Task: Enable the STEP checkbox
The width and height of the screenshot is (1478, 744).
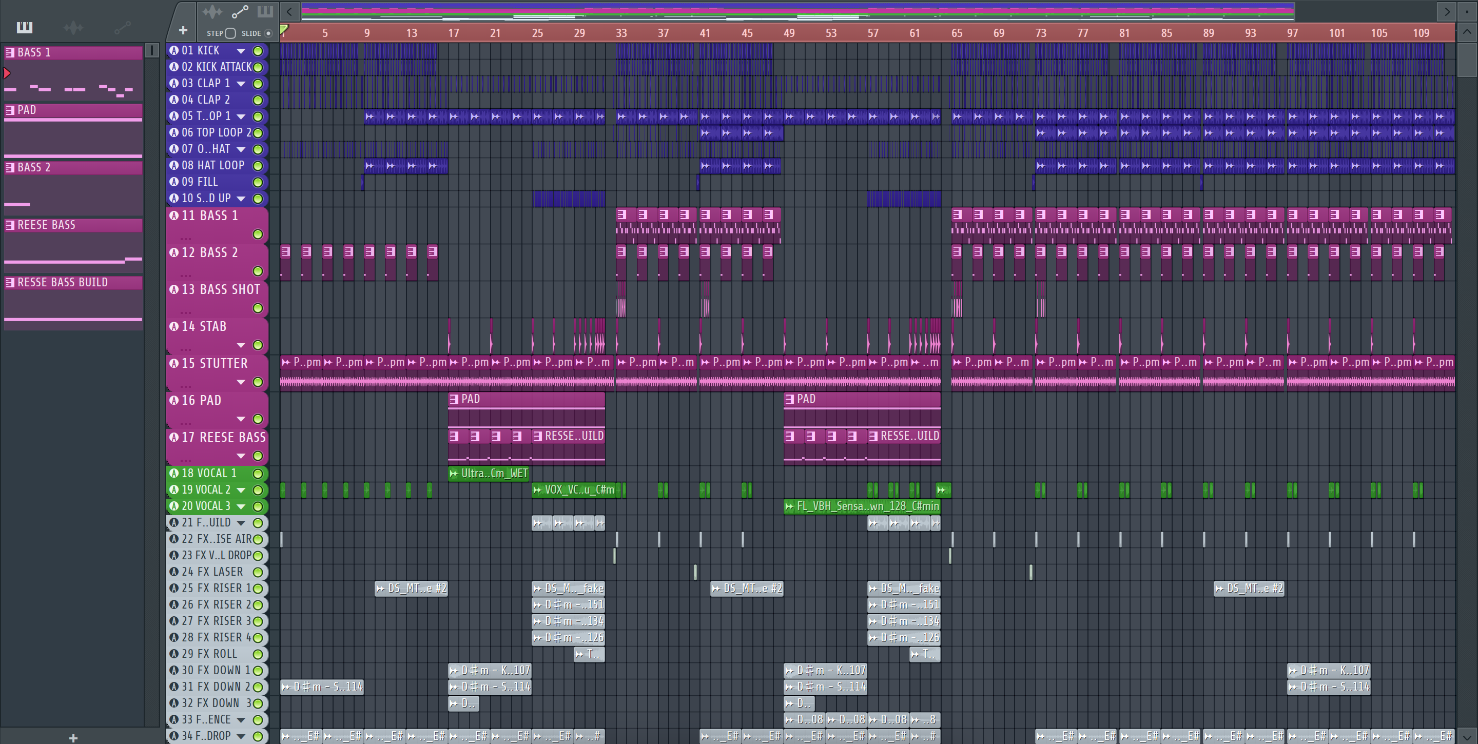Action: tap(230, 33)
